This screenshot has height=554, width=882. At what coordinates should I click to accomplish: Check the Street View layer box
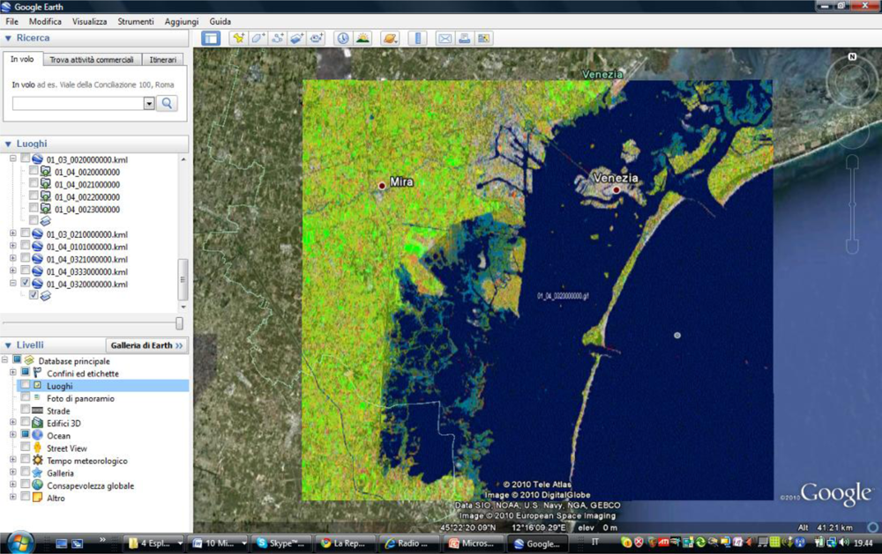[26, 448]
